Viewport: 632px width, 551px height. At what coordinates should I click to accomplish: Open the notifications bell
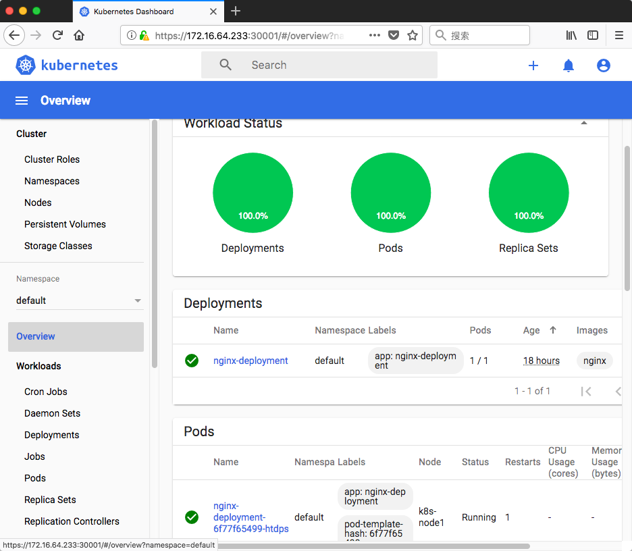[x=569, y=65]
